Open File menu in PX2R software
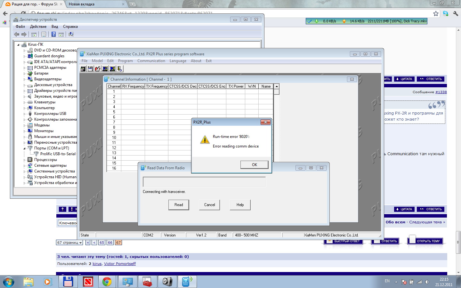Viewport: 461px width, 288px height. coord(85,61)
